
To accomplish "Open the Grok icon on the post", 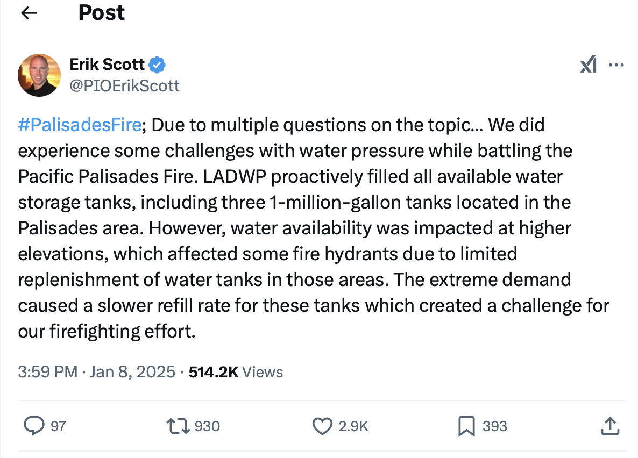I will [589, 66].
